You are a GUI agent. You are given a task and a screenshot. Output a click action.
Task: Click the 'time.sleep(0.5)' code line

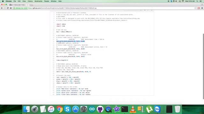pos(62,60)
